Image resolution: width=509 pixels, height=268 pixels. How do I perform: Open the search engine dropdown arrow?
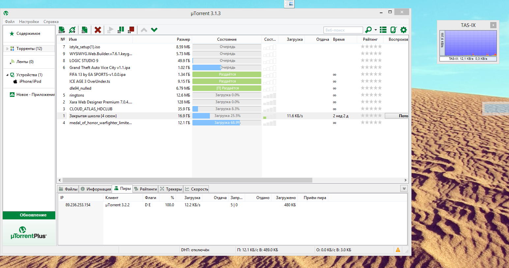tap(376, 30)
